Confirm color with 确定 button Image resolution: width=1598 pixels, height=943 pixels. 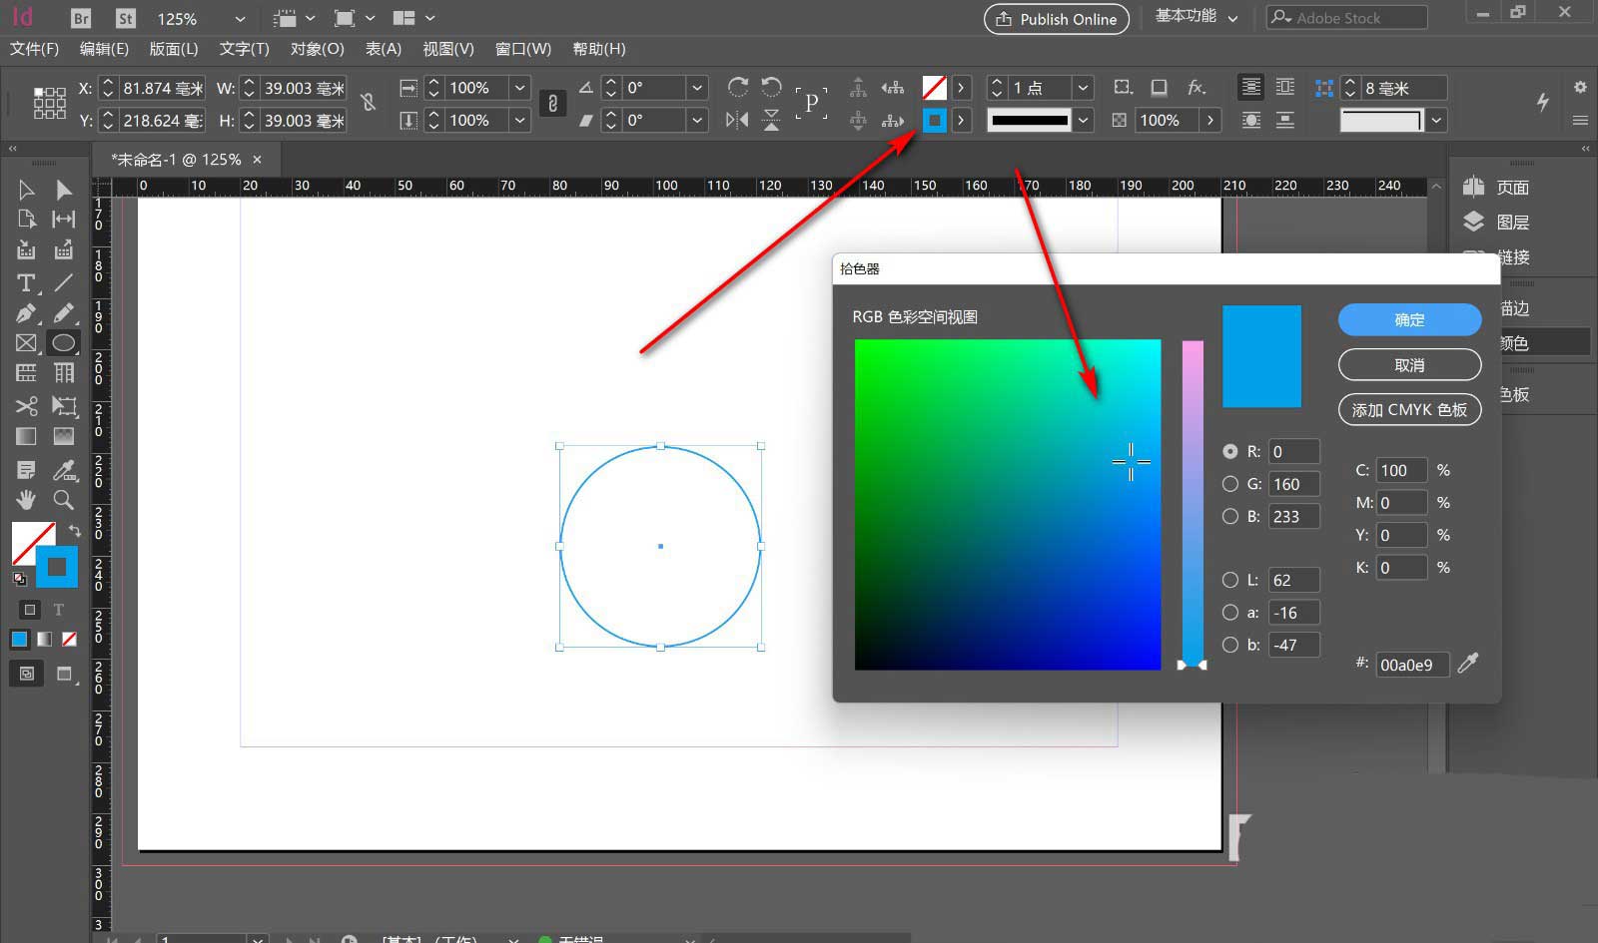pyautogui.click(x=1409, y=319)
